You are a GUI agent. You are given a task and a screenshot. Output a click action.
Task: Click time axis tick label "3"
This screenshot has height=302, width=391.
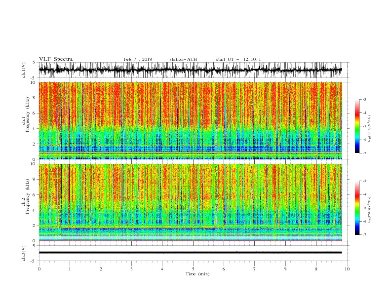coord(131,269)
